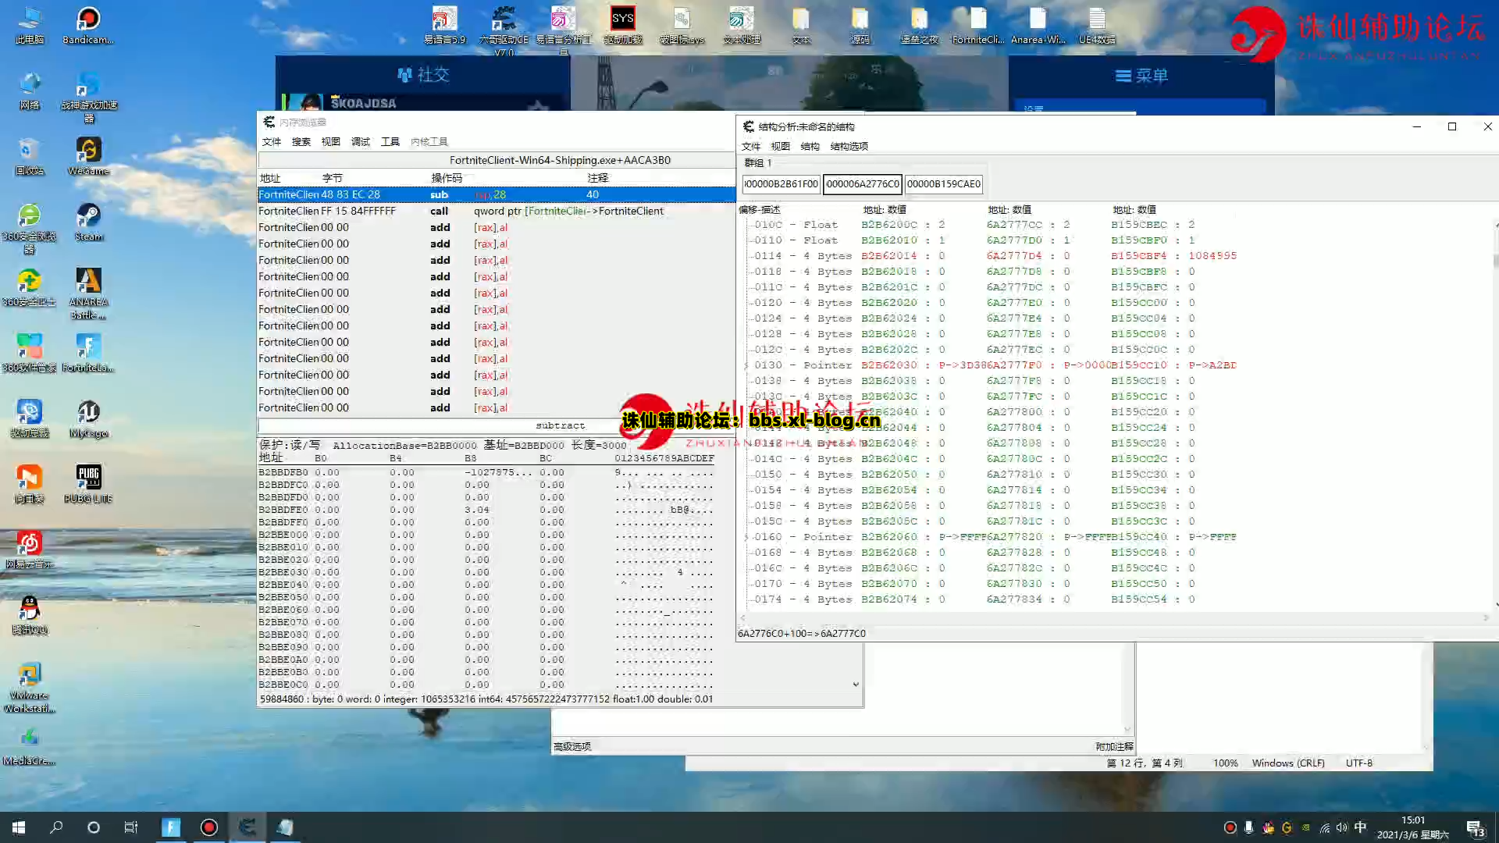Screen dimensions: 1499x843
Task: Select the sub rsp,28 disassembly row
Action: tap(497, 194)
